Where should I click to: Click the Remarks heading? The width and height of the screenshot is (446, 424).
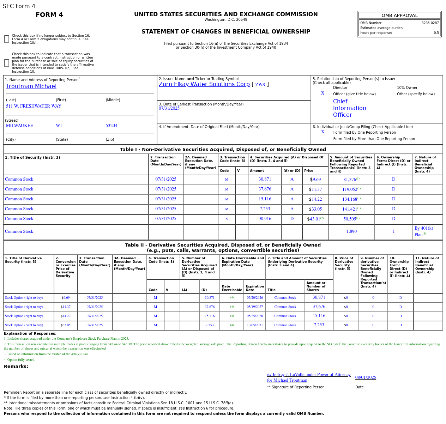pos(16,367)
